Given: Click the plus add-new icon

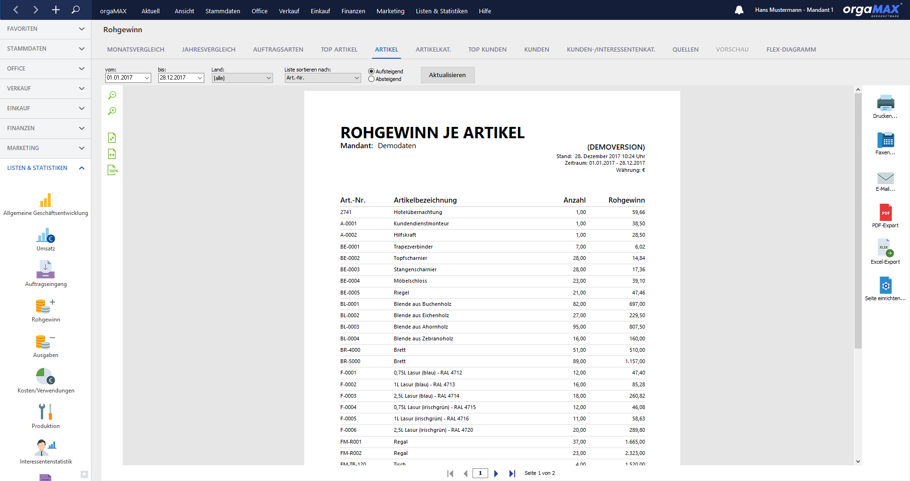Looking at the screenshot, I should click(55, 9).
